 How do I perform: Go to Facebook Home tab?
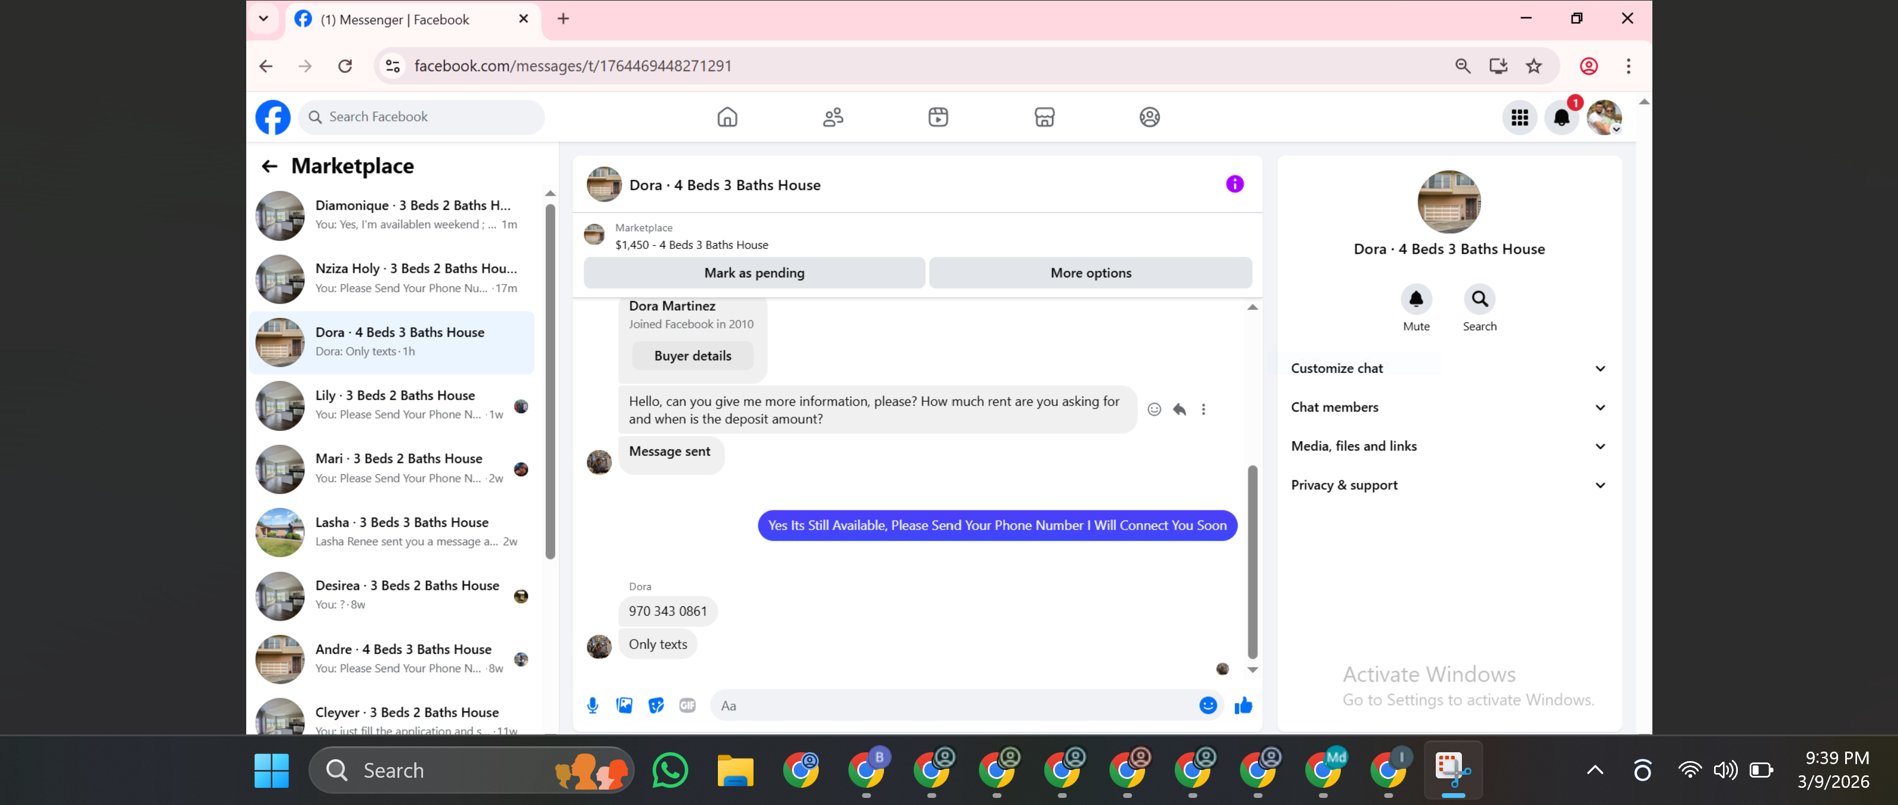click(x=726, y=117)
